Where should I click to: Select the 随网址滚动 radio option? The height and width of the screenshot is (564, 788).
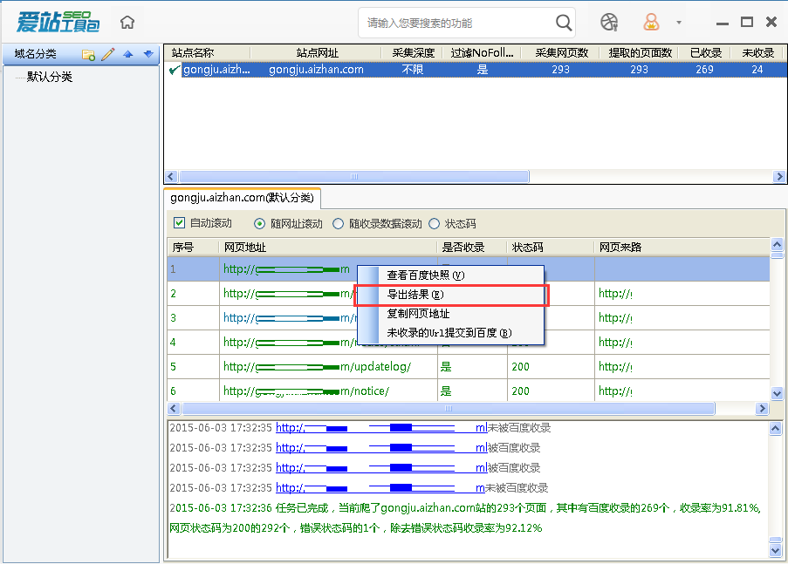[x=259, y=223]
